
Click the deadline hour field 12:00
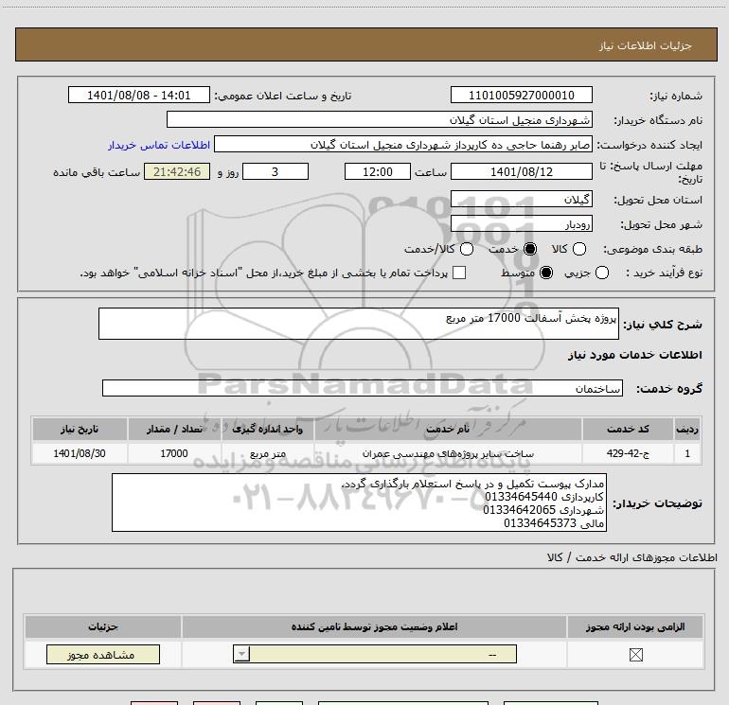point(378,172)
